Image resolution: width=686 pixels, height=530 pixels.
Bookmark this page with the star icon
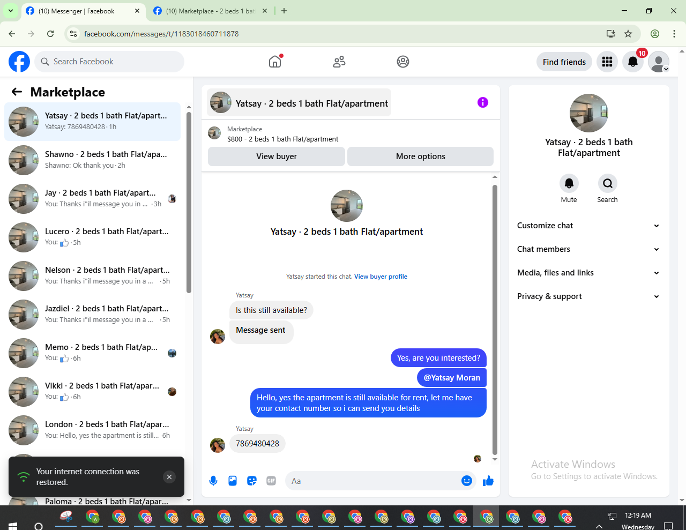pyautogui.click(x=628, y=34)
